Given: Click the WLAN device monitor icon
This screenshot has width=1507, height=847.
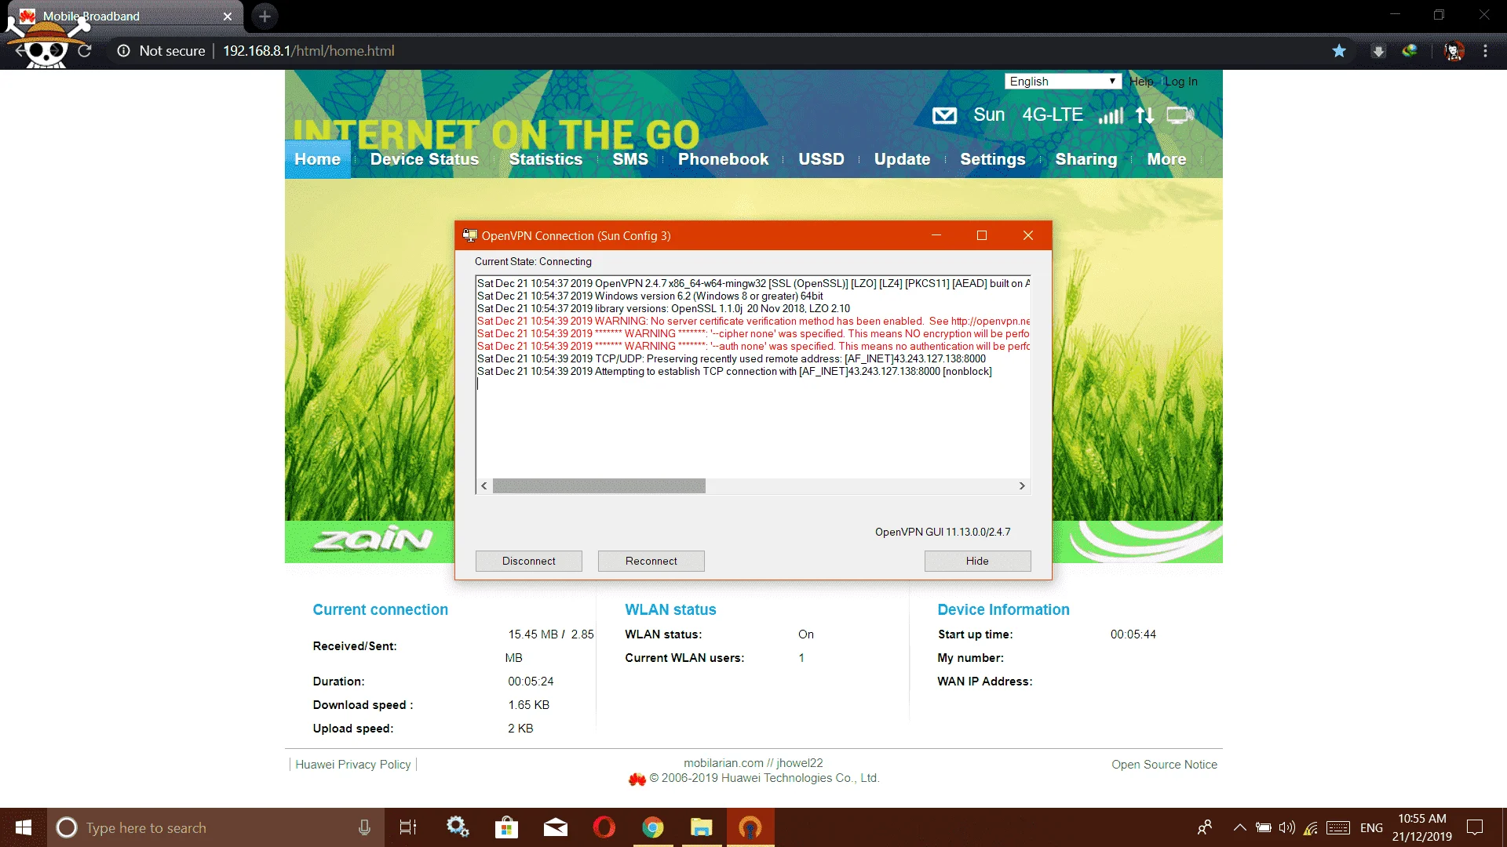Looking at the screenshot, I should pos(1180,116).
